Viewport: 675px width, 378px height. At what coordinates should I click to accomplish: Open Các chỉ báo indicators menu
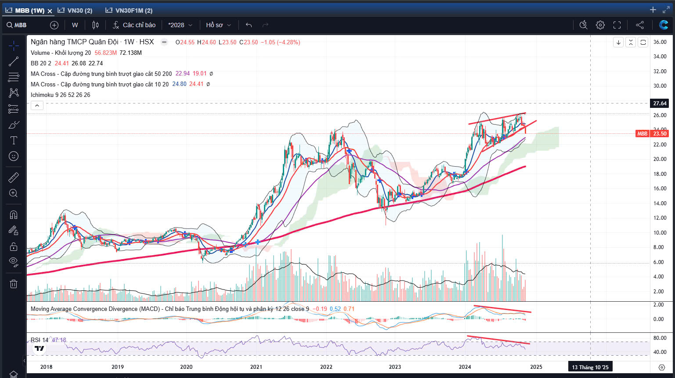134,25
